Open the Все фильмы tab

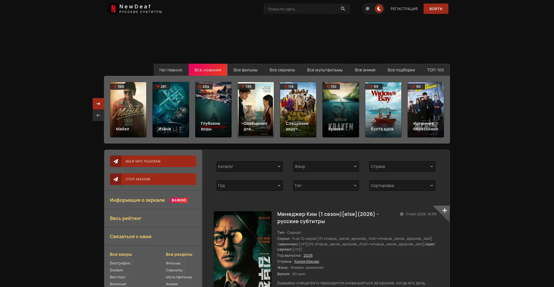coord(246,70)
